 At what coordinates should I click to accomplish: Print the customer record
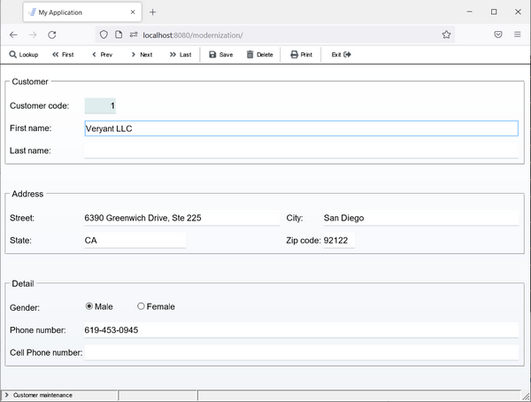301,54
